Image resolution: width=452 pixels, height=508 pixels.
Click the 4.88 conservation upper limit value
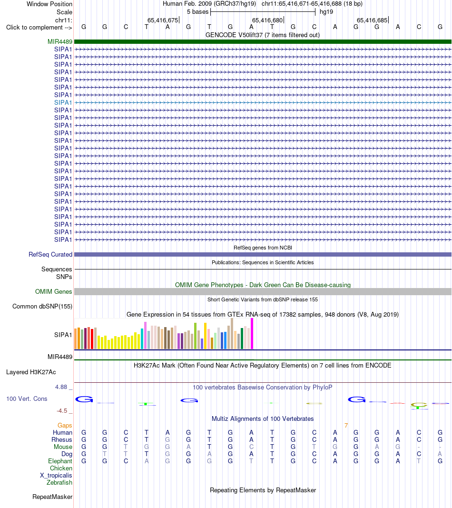pos(61,387)
